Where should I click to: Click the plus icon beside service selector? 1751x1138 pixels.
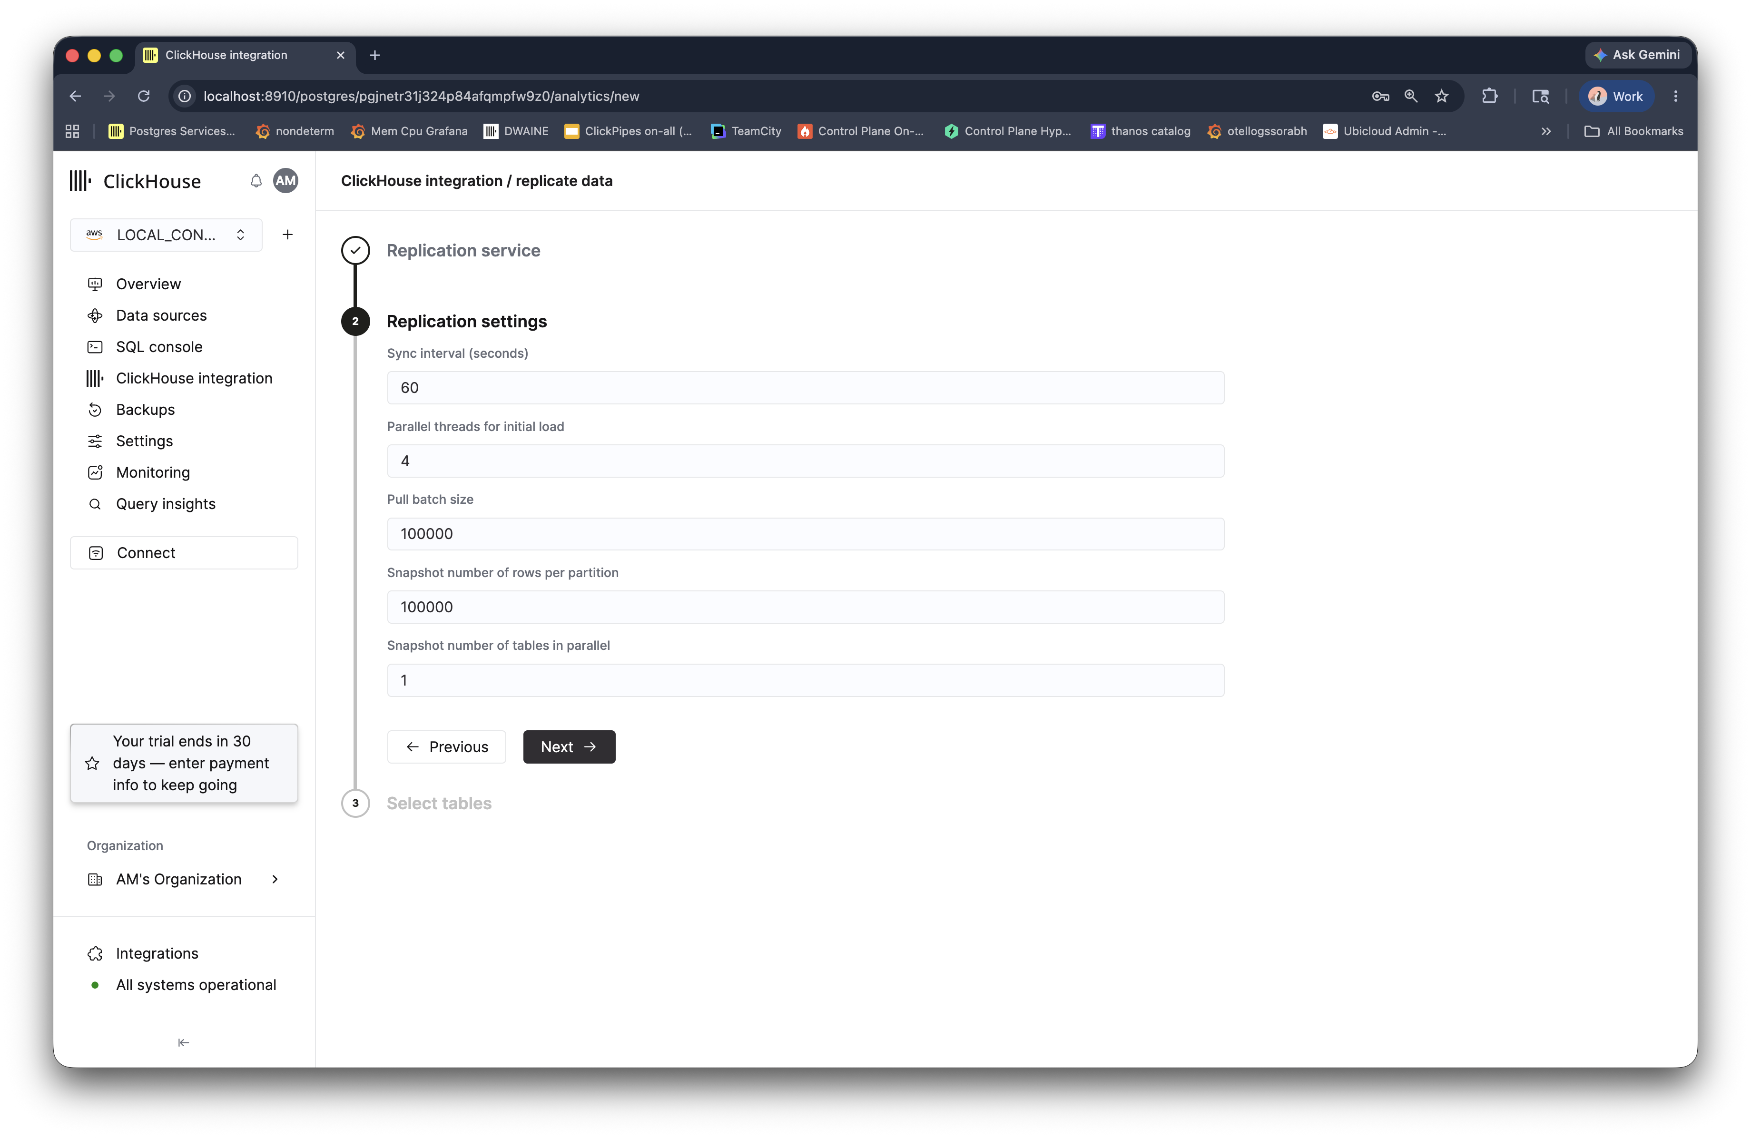point(288,235)
